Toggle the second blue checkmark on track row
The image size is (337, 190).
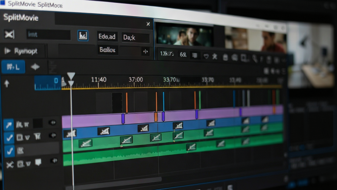(x=10, y=151)
